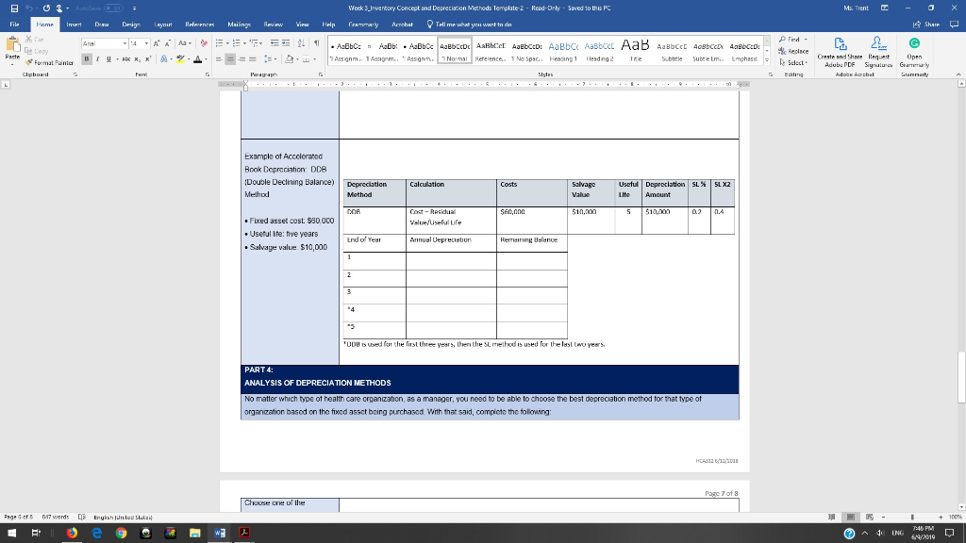966x543 pixels.
Task: Toggle Underline formatting
Action: click(x=107, y=58)
